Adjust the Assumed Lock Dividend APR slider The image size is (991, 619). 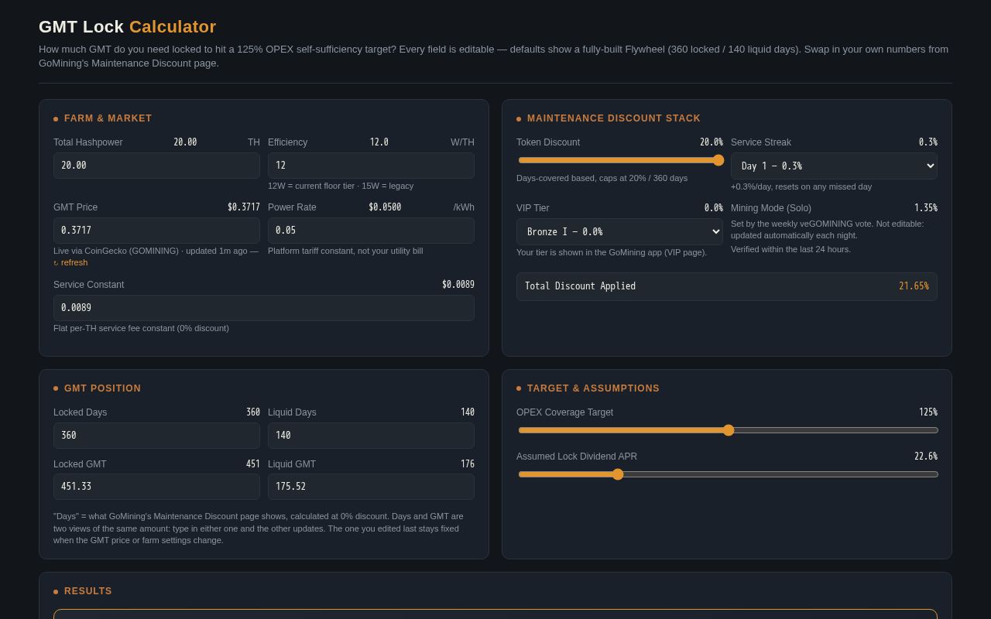728,474
